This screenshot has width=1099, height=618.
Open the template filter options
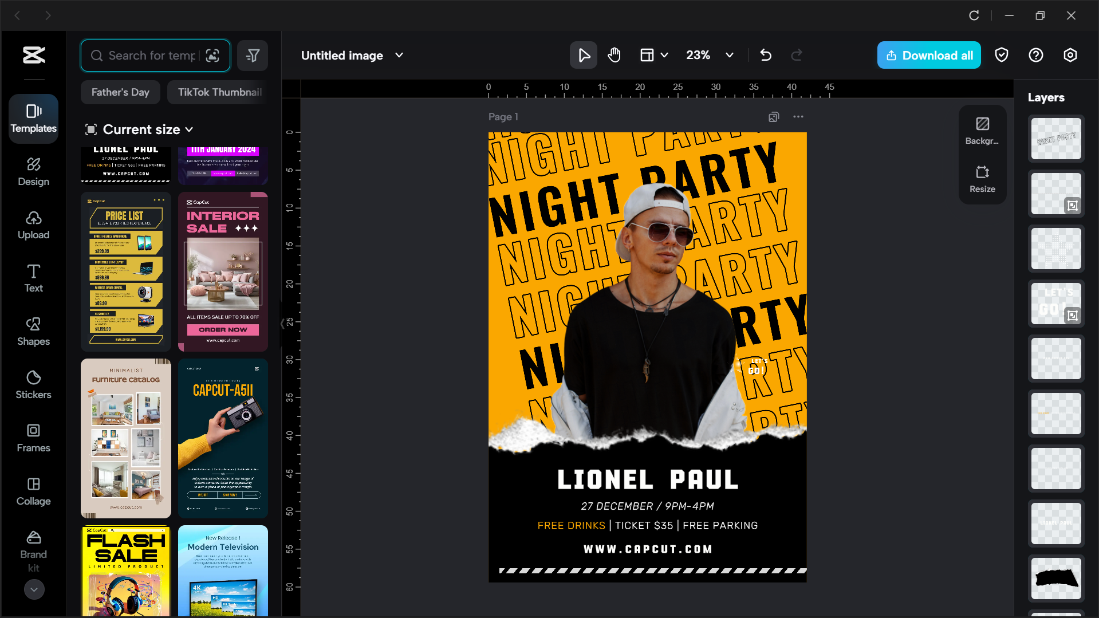coord(253,56)
